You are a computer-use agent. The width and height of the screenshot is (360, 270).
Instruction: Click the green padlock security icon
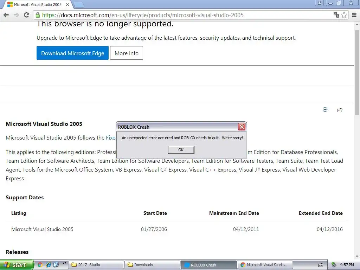pyautogui.click(x=38, y=15)
